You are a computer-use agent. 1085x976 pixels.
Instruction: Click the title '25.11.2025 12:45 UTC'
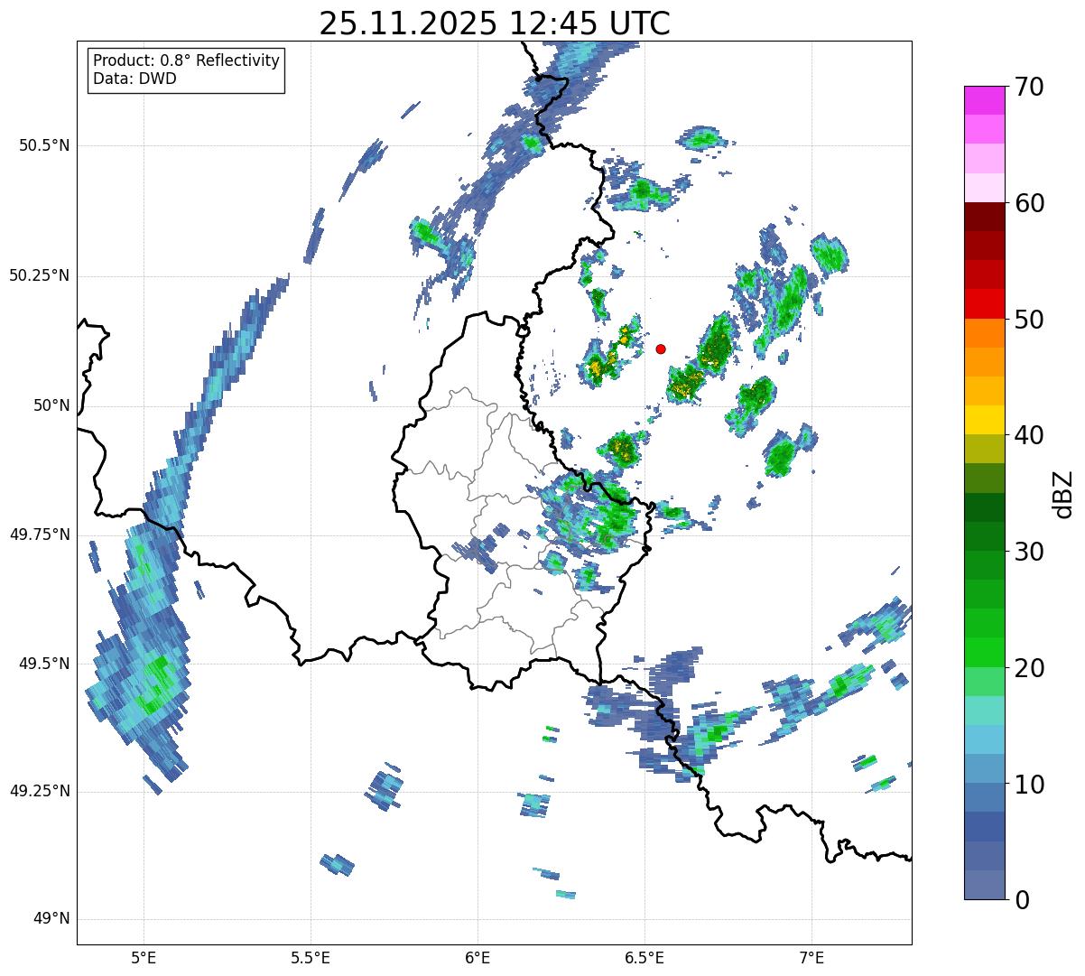[495, 23]
